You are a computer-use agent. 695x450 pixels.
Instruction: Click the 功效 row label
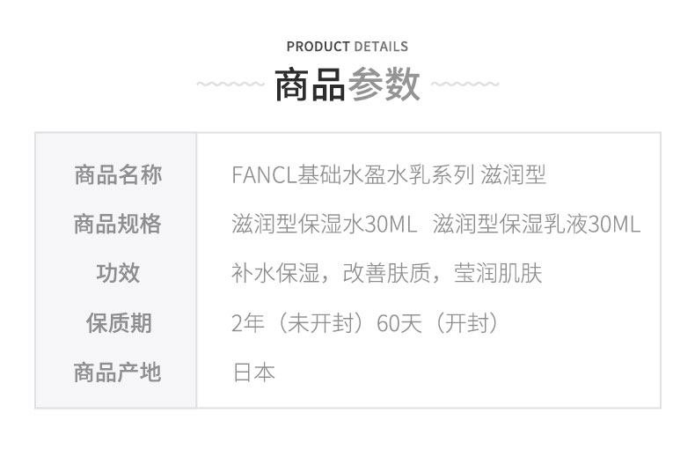coord(117,273)
